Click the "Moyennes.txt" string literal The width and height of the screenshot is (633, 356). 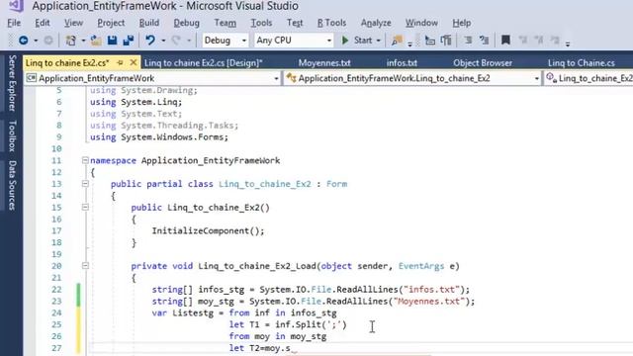pos(429,301)
